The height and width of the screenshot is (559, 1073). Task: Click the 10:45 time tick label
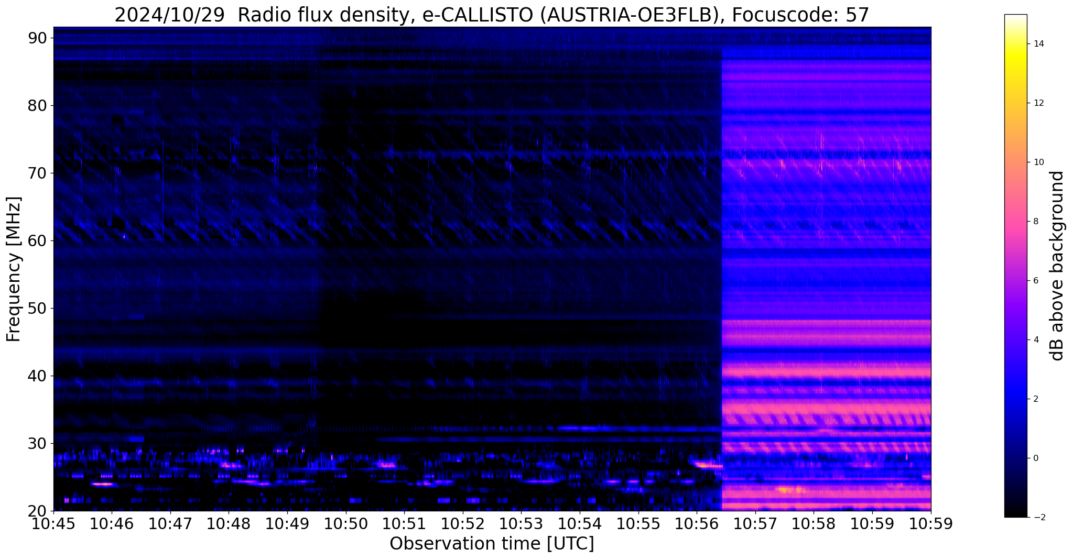coord(53,523)
